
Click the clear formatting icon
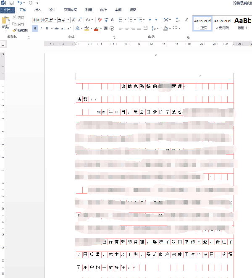tap(100, 20)
